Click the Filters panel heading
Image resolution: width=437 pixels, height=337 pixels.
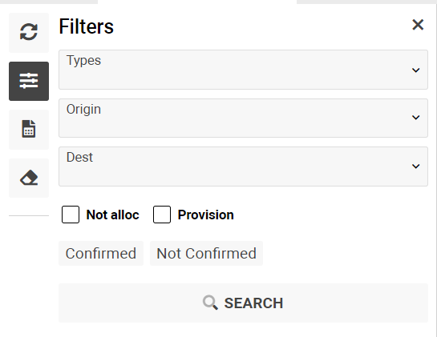(86, 26)
